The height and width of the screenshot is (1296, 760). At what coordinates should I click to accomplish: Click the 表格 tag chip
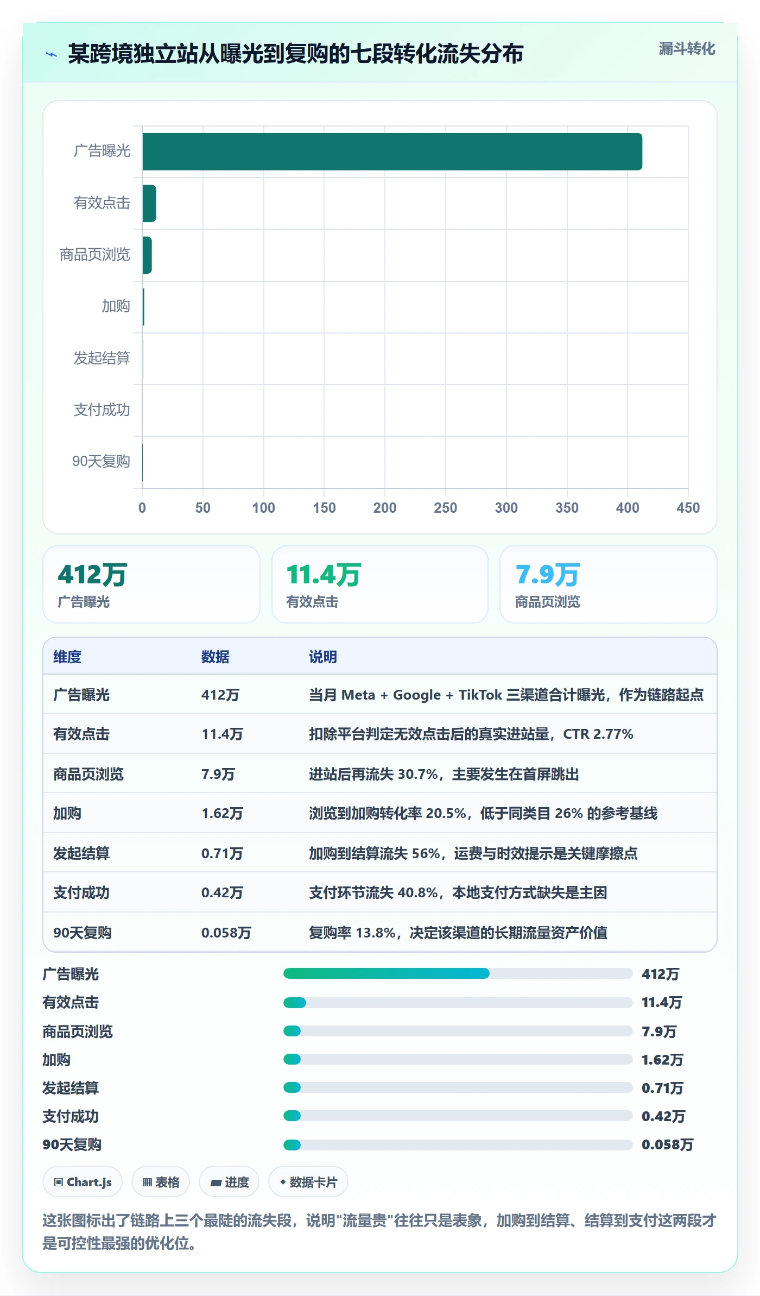coord(161,1181)
